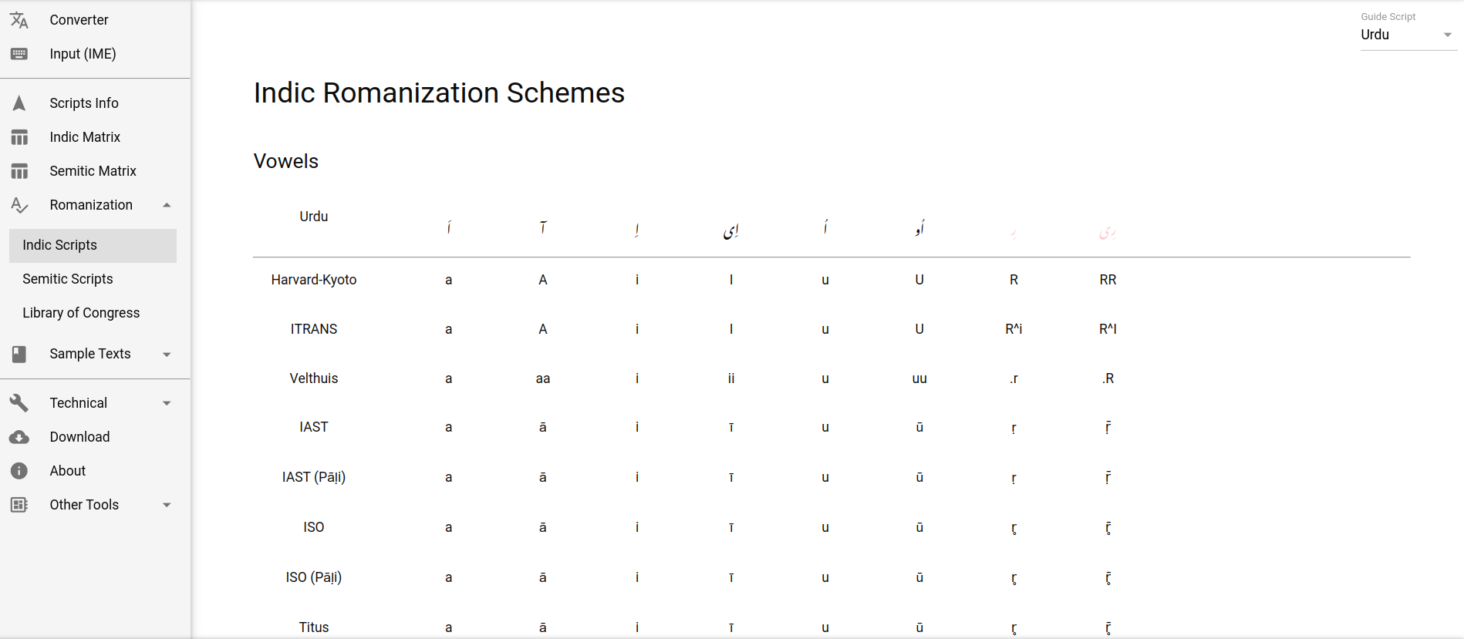Select the Technical wrench icon

pyautogui.click(x=19, y=402)
